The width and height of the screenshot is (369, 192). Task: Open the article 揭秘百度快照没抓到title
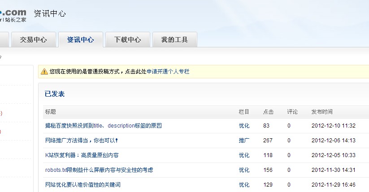103,126
